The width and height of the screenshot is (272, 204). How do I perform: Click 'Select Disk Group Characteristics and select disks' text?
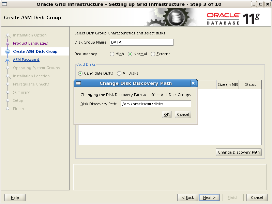[120, 33]
